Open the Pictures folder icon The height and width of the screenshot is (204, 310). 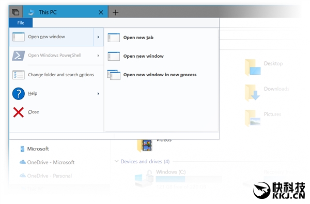coord(253,118)
